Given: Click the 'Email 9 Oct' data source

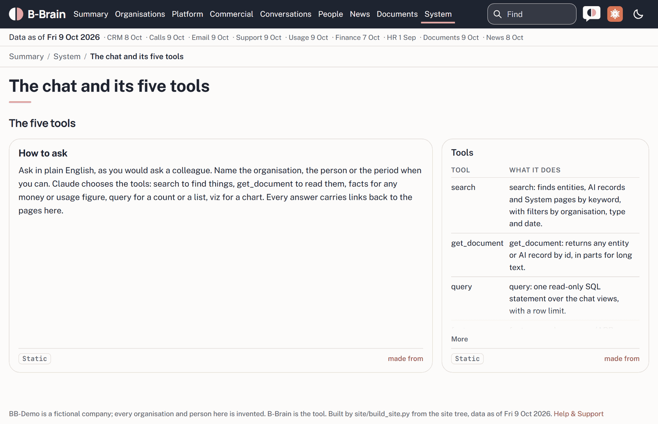Looking at the screenshot, I should [x=210, y=37].
